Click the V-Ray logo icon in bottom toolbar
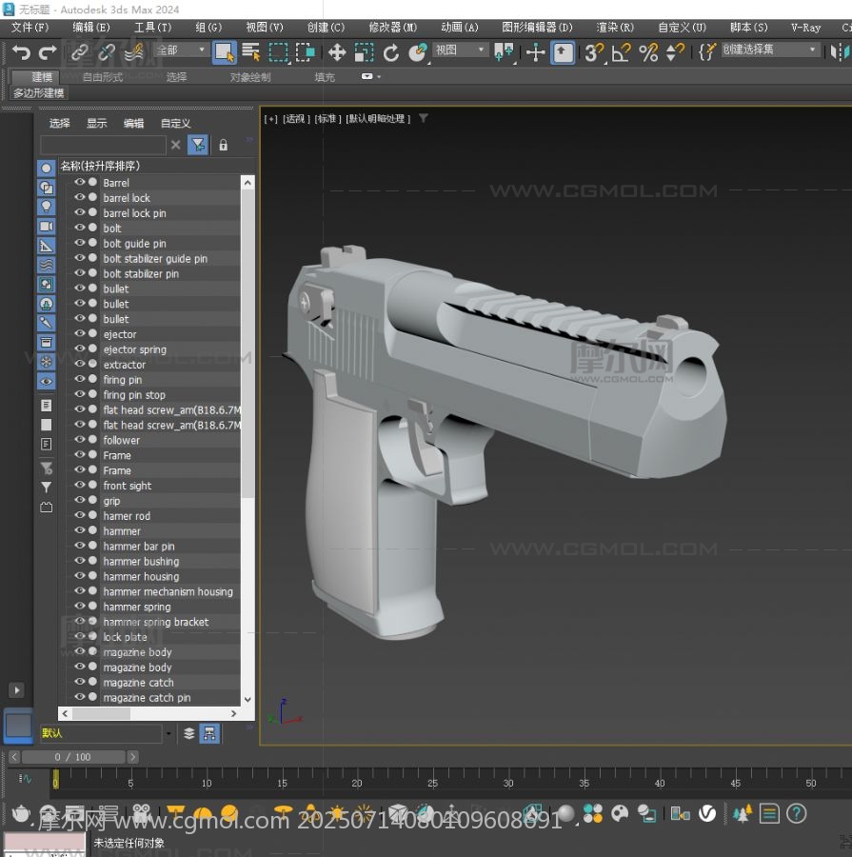This screenshot has height=857, width=852. 707,814
